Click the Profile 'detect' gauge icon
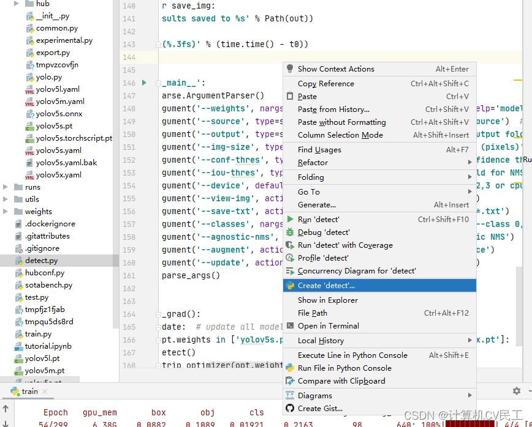The height and width of the screenshot is (427, 532). (289, 258)
